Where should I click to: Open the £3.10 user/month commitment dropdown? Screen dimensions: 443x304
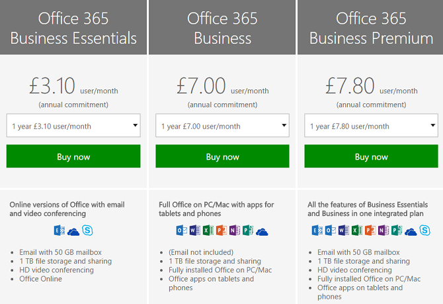pos(73,126)
